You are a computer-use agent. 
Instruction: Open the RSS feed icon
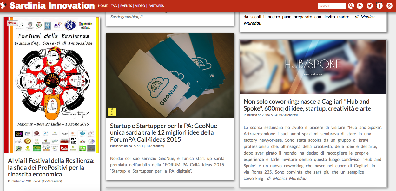(x=360, y=6)
